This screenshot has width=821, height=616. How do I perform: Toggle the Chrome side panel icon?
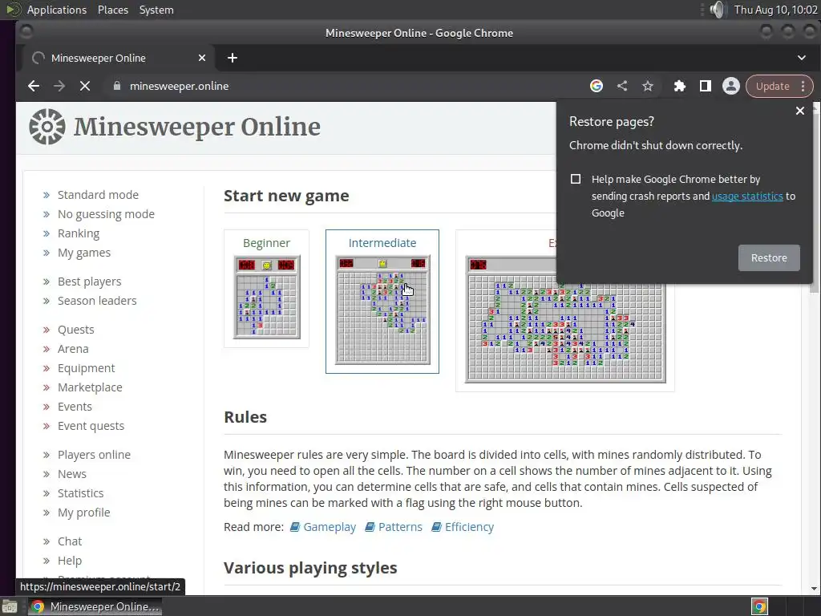point(706,86)
